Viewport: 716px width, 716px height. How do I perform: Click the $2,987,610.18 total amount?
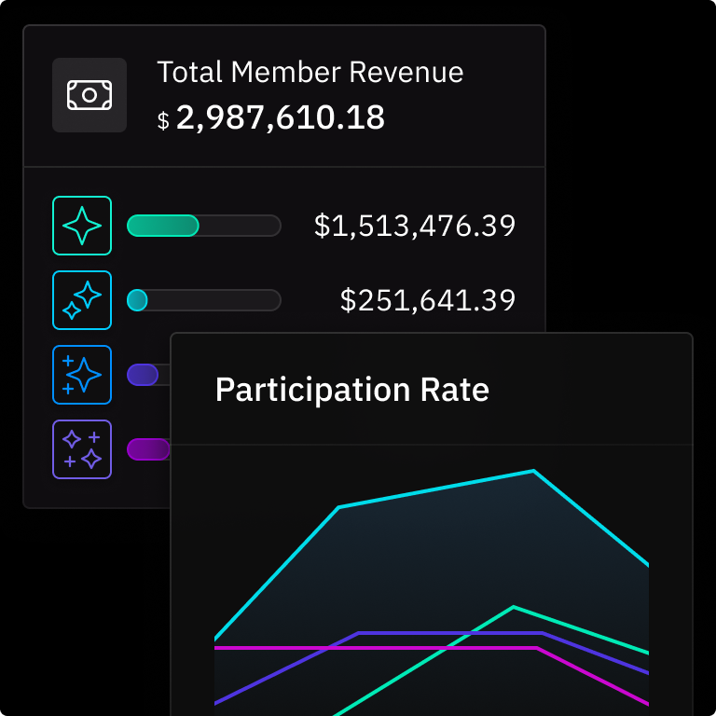coord(281,117)
